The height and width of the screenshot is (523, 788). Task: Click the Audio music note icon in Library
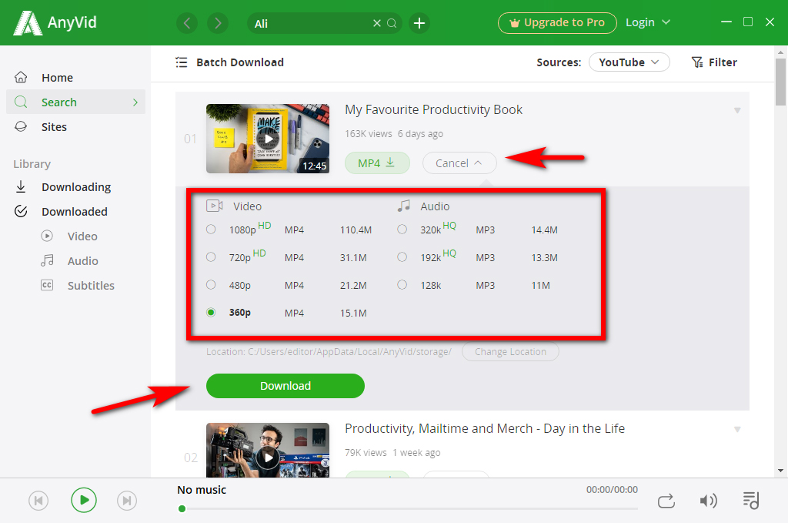coord(47,260)
